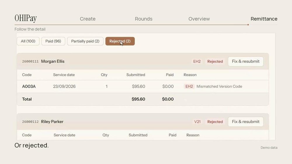Select claim number 26000111
The image size is (292, 164).
30,62
